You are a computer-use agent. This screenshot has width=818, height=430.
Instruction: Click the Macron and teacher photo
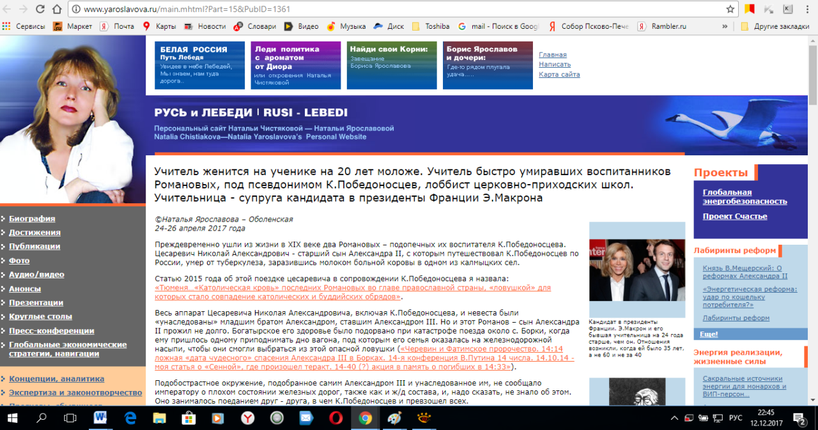(x=637, y=269)
